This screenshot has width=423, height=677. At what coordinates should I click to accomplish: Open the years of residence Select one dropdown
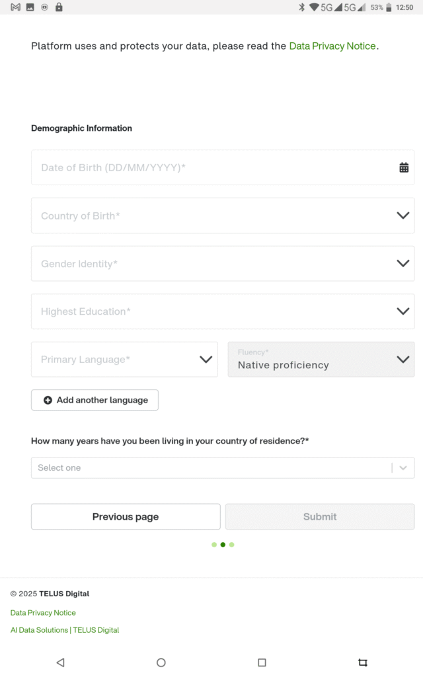(222, 467)
